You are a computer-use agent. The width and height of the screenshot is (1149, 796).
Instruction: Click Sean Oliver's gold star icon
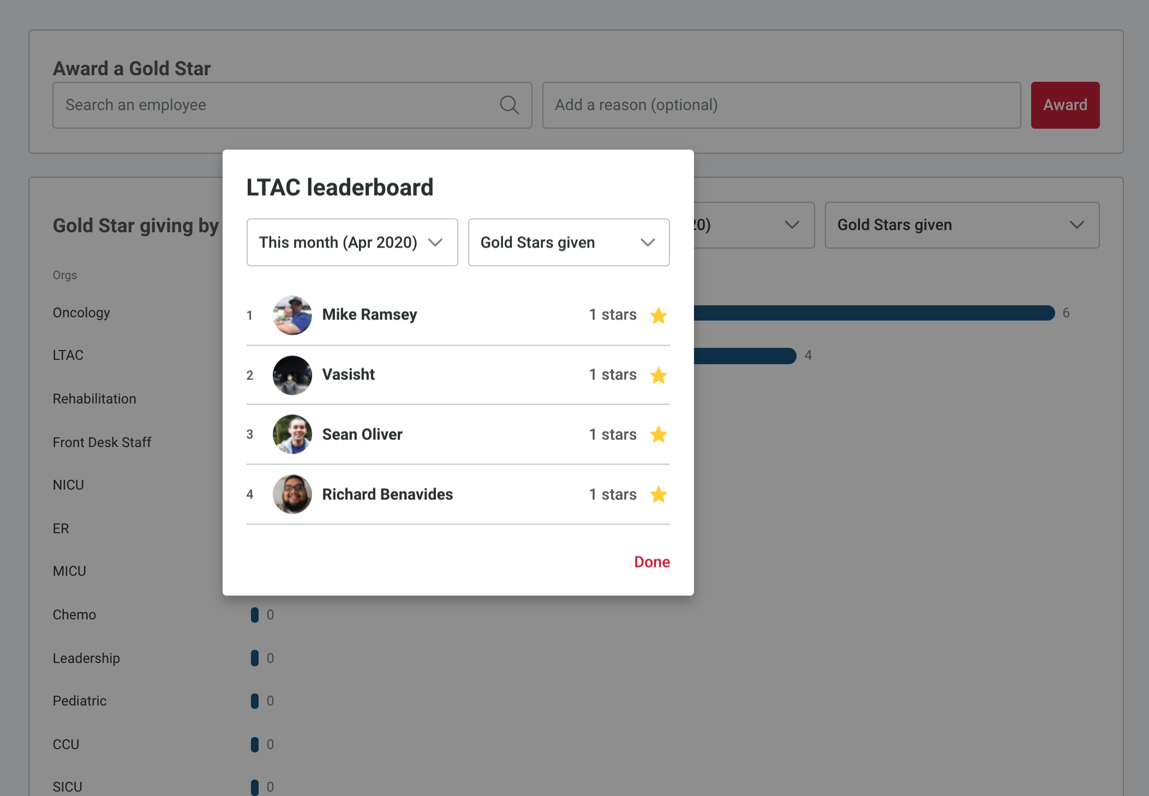click(x=659, y=435)
